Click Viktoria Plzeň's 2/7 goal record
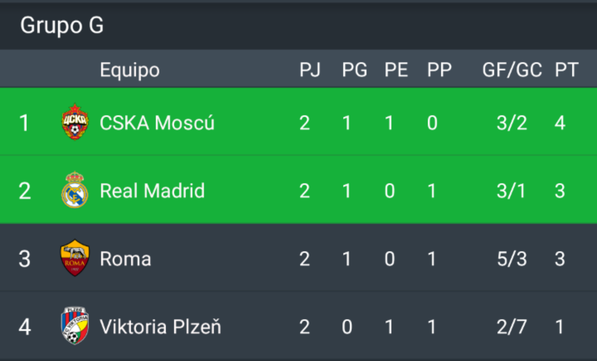The width and height of the screenshot is (597, 361). [x=512, y=327]
